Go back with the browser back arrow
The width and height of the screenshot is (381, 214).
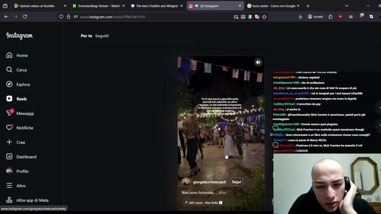point(6,17)
